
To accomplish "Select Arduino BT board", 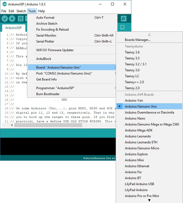I will pyautogui.click(x=149, y=178).
